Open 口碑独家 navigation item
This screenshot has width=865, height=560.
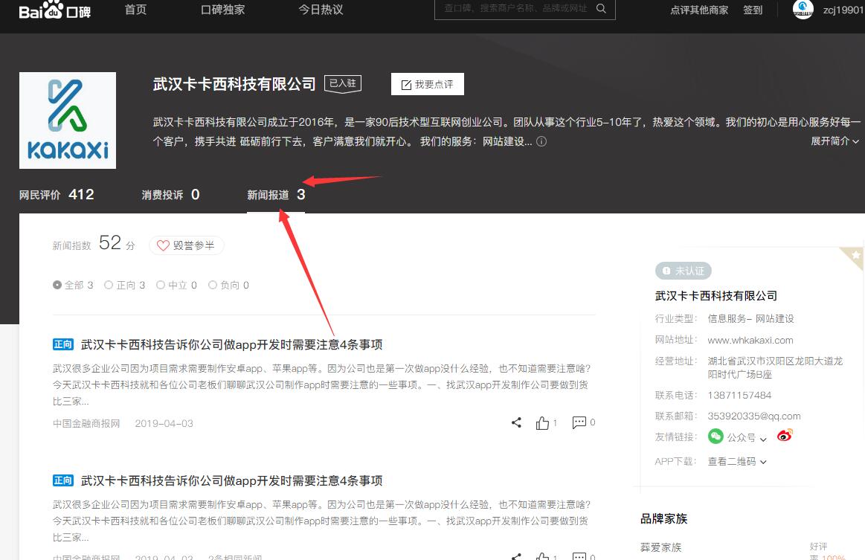[223, 10]
